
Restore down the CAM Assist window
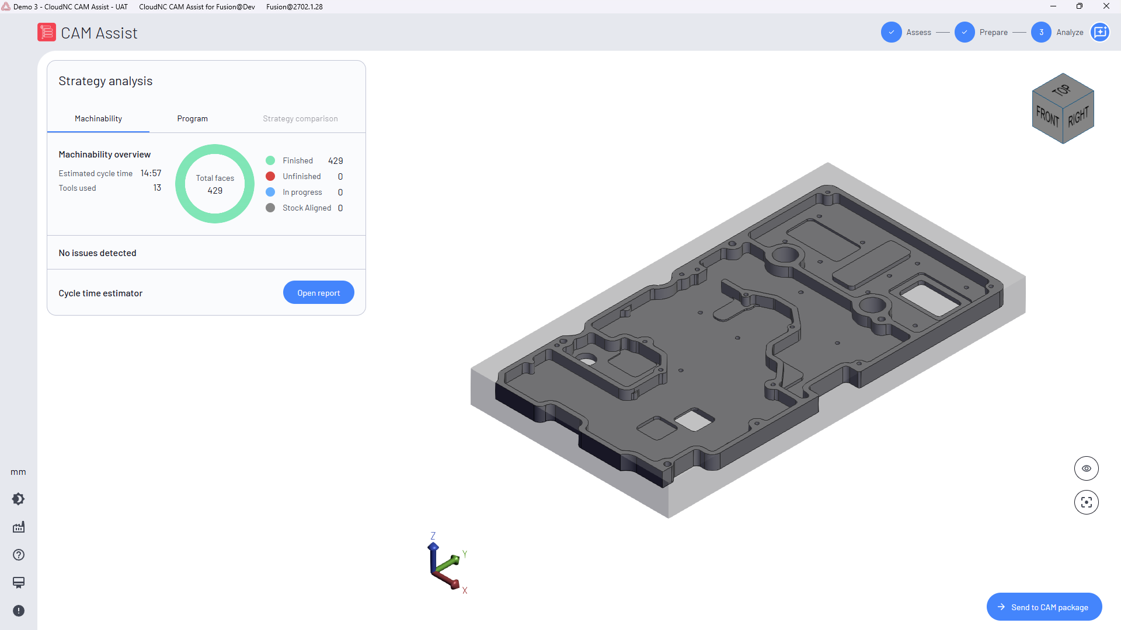click(x=1080, y=6)
